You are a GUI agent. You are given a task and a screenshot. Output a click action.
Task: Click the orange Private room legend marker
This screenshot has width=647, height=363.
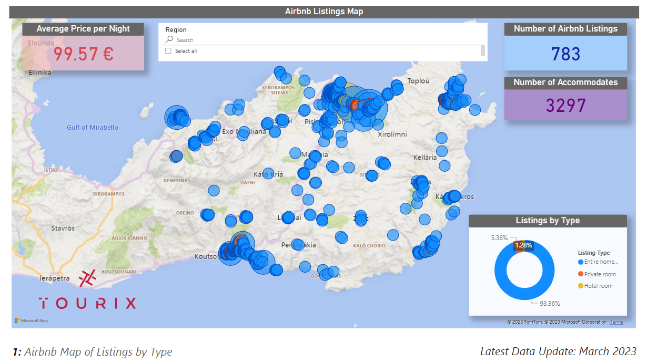point(581,274)
